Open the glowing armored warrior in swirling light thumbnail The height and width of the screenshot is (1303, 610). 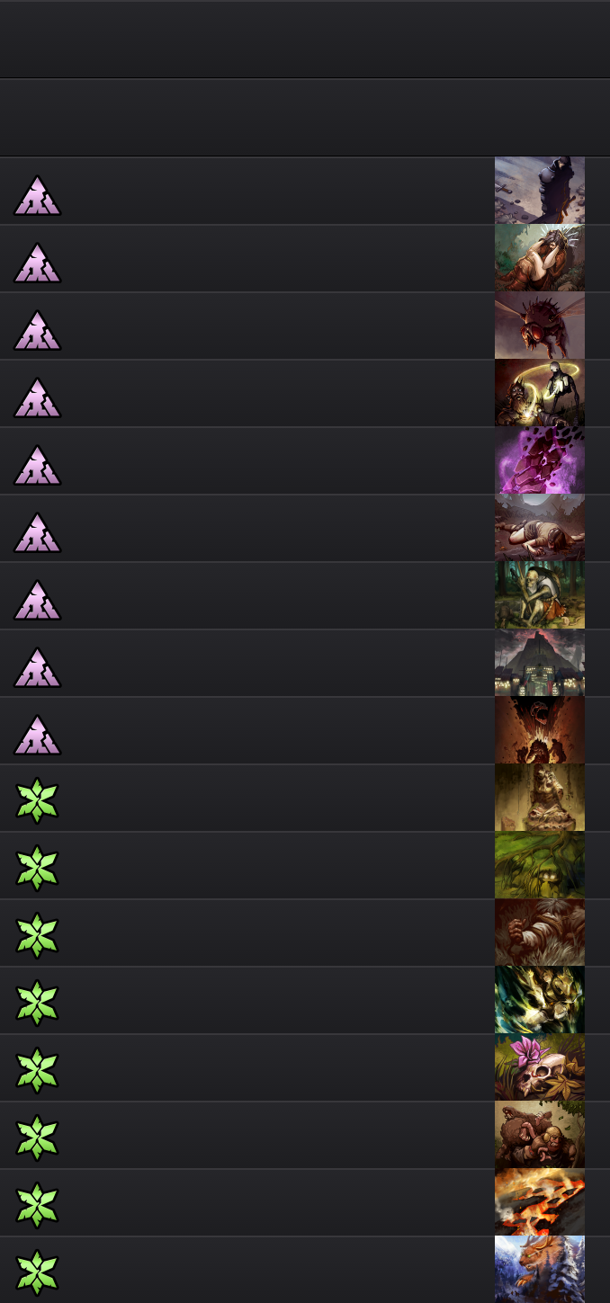pyautogui.click(x=540, y=1000)
